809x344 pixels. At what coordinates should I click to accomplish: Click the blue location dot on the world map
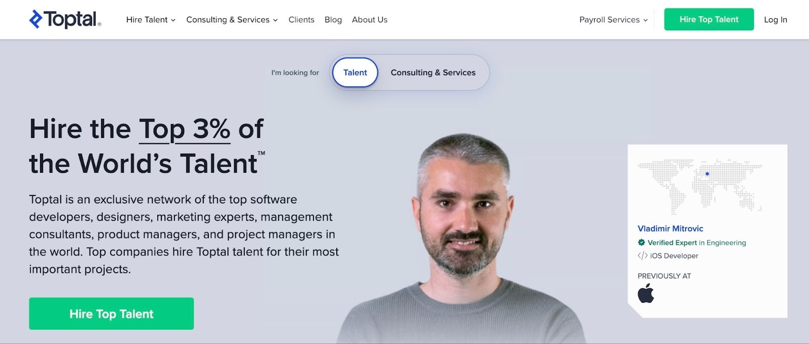pyautogui.click(x=707, y=174)
